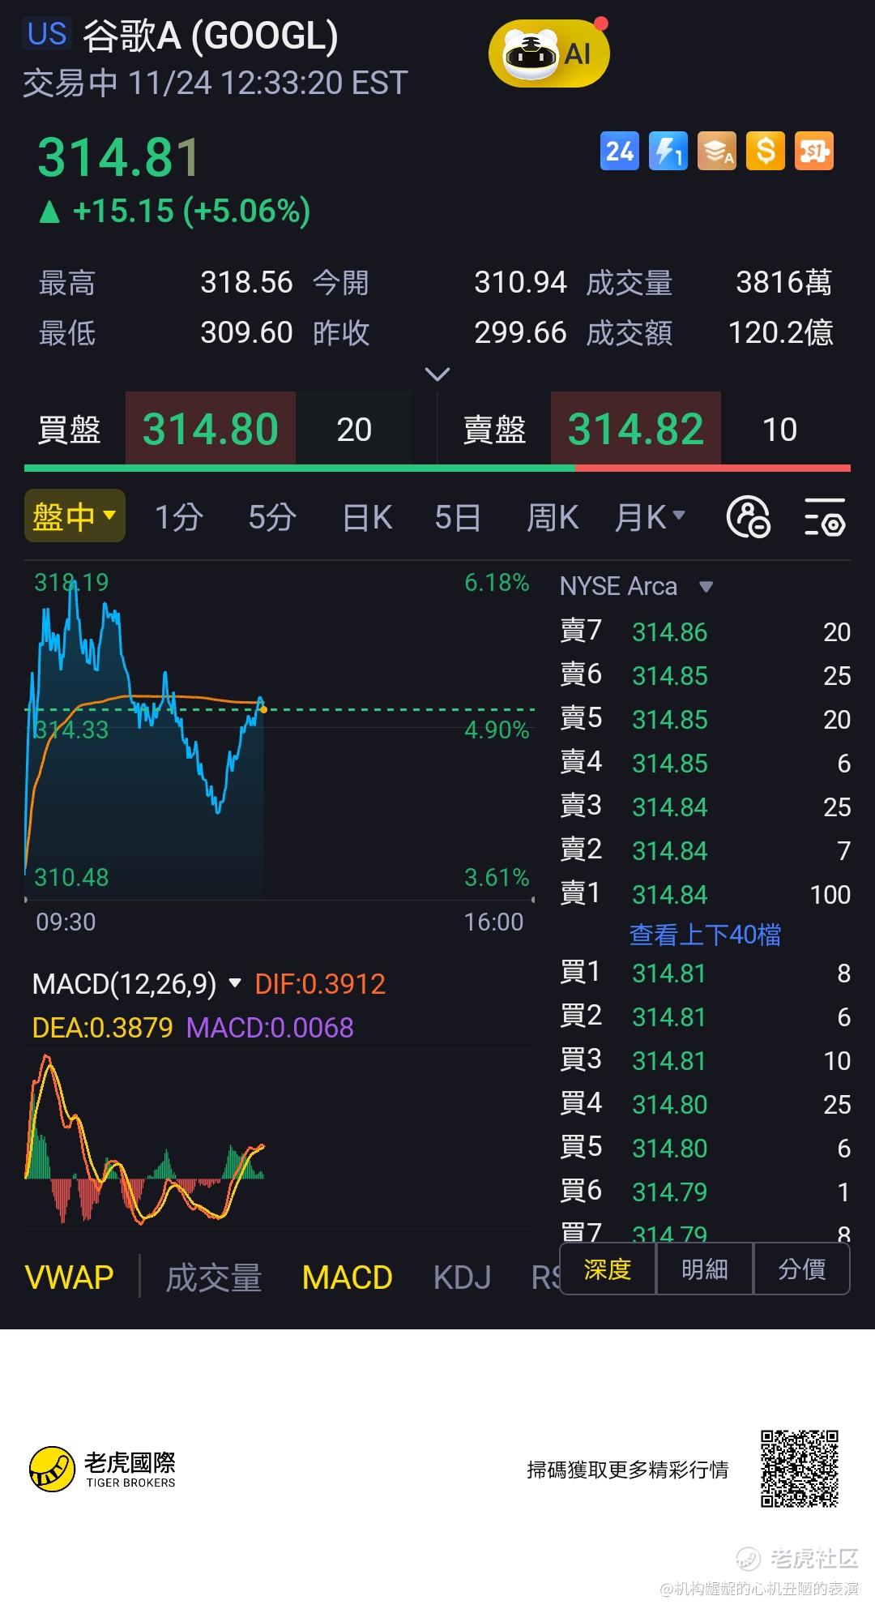Expand quote details with the down chevron
The height and width of the screenshot is (1609, 875).
click(x=437, y=374)
